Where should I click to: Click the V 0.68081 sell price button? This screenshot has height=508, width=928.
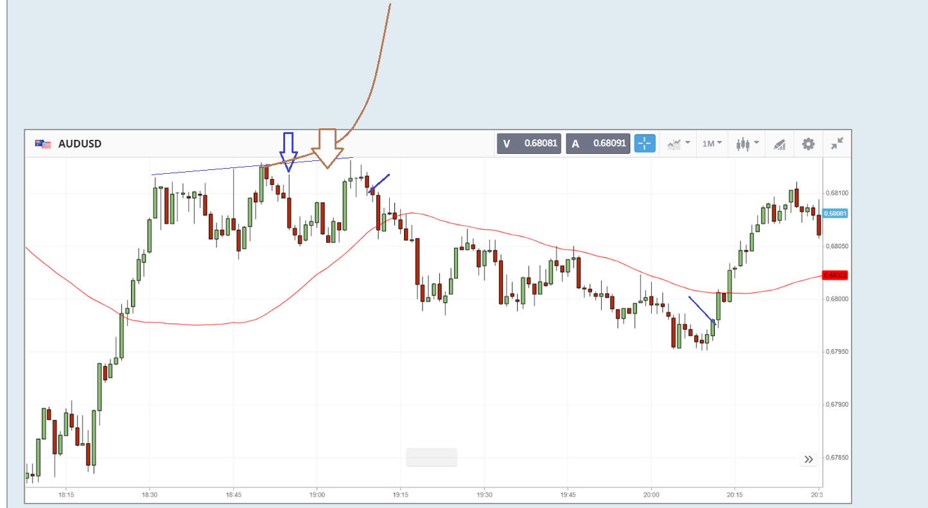pyautogui.click(x=529, y=144)
